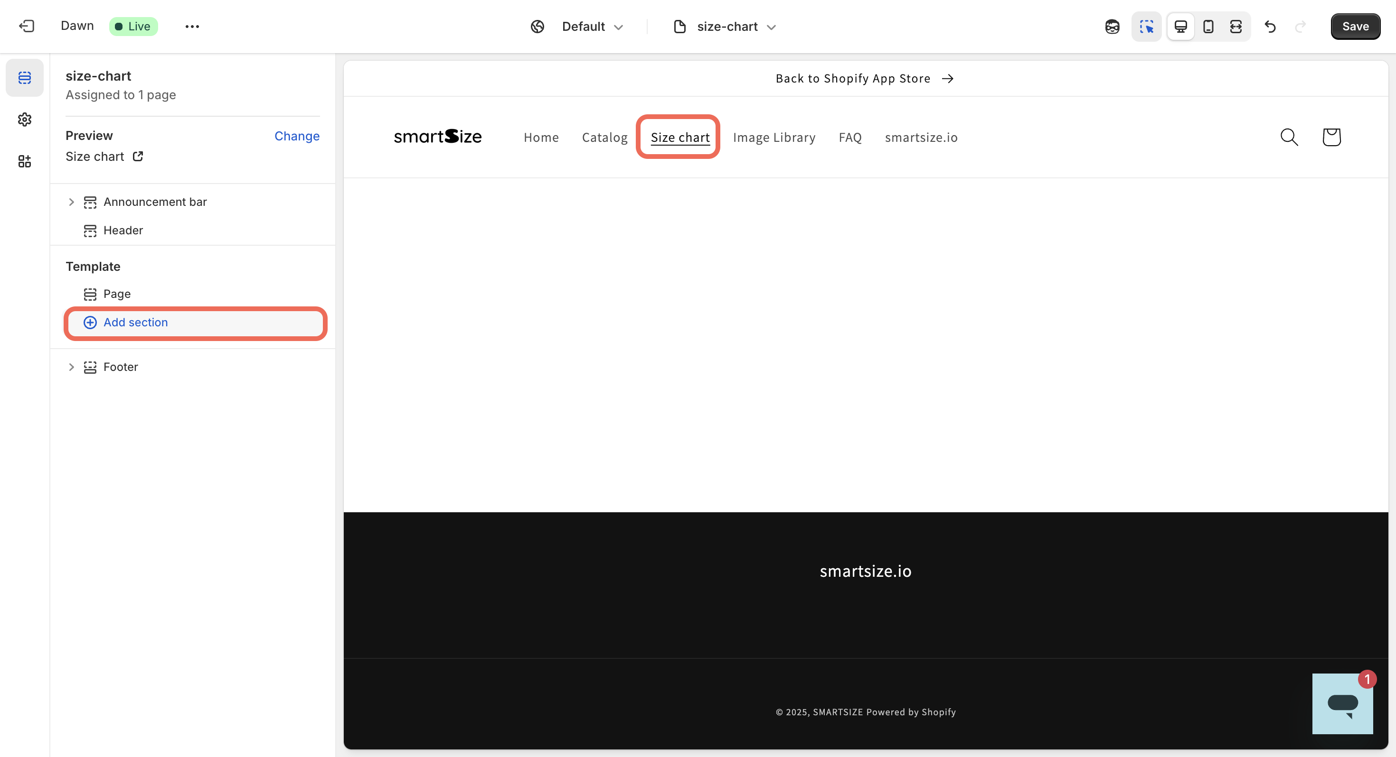
Task: Select the Sections sidebar icon
Action: (x=24, y=77)
